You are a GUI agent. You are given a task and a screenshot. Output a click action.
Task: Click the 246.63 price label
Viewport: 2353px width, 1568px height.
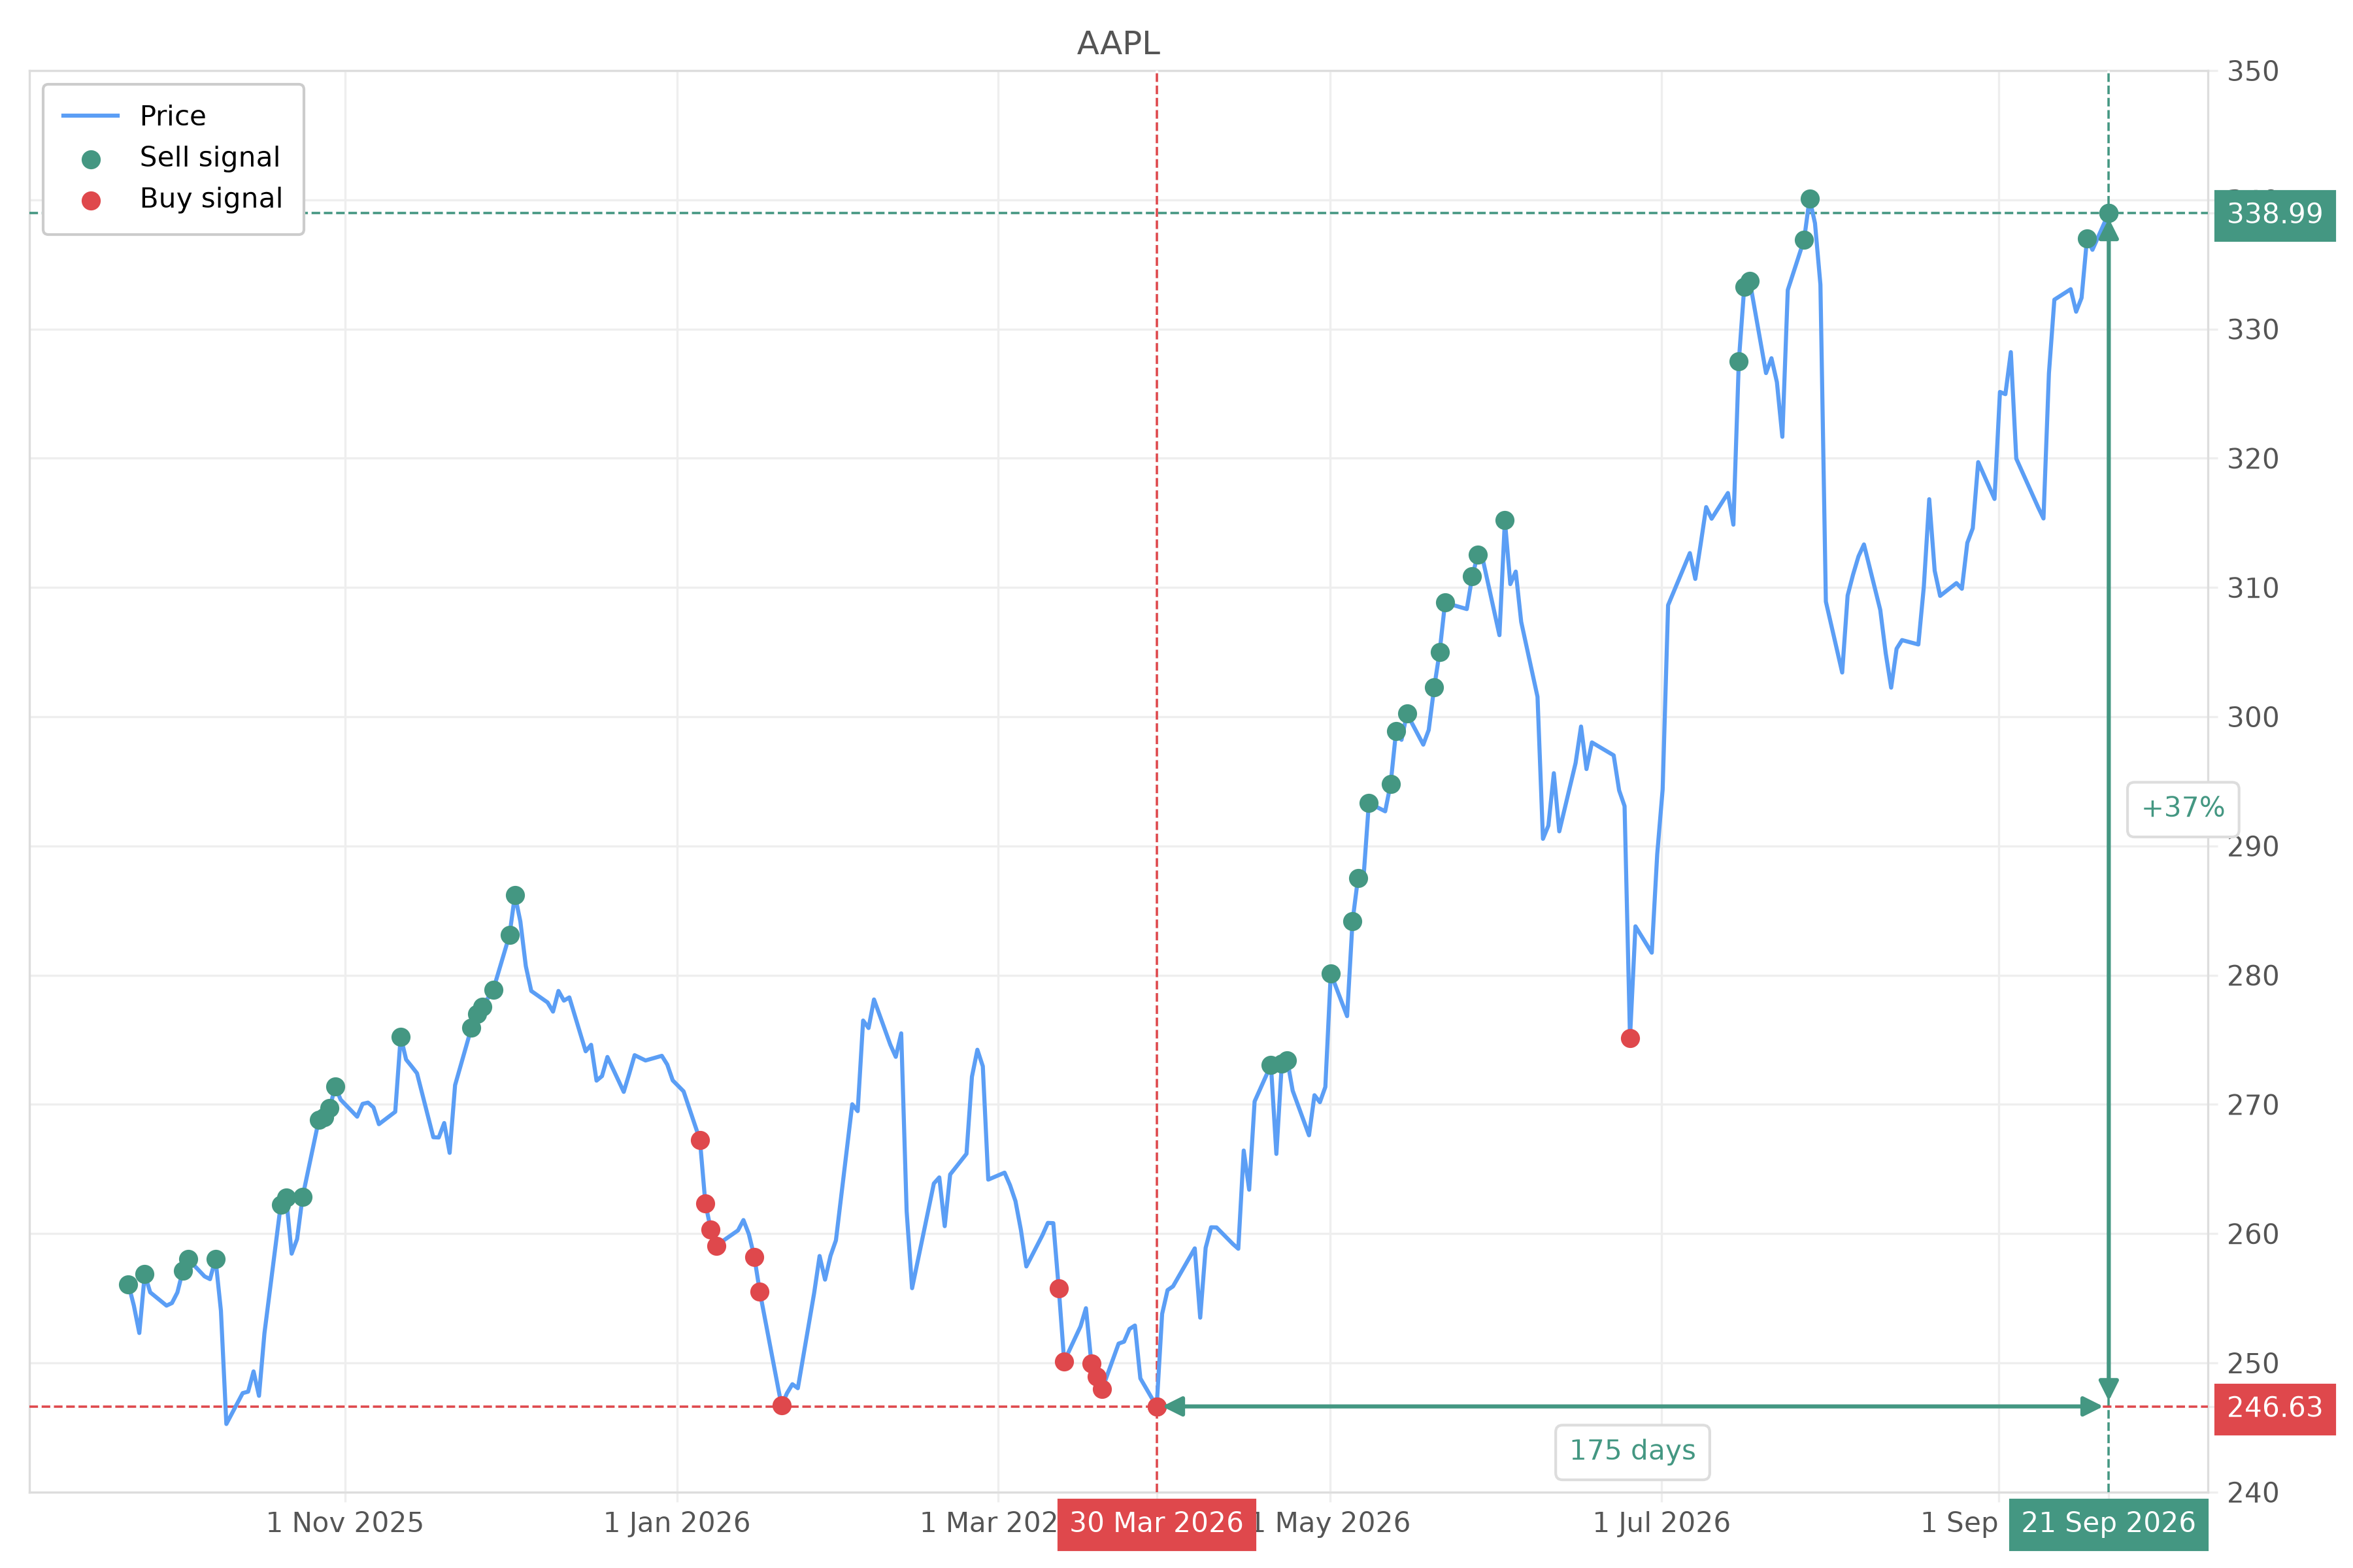pos(2274,1408)
